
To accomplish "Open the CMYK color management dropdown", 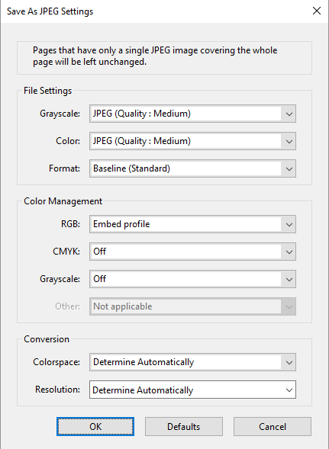I will point(192,252).
